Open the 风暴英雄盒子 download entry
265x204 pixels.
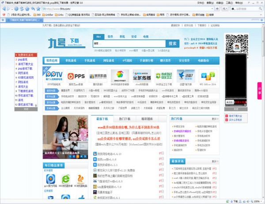click(x=105, y=192)
